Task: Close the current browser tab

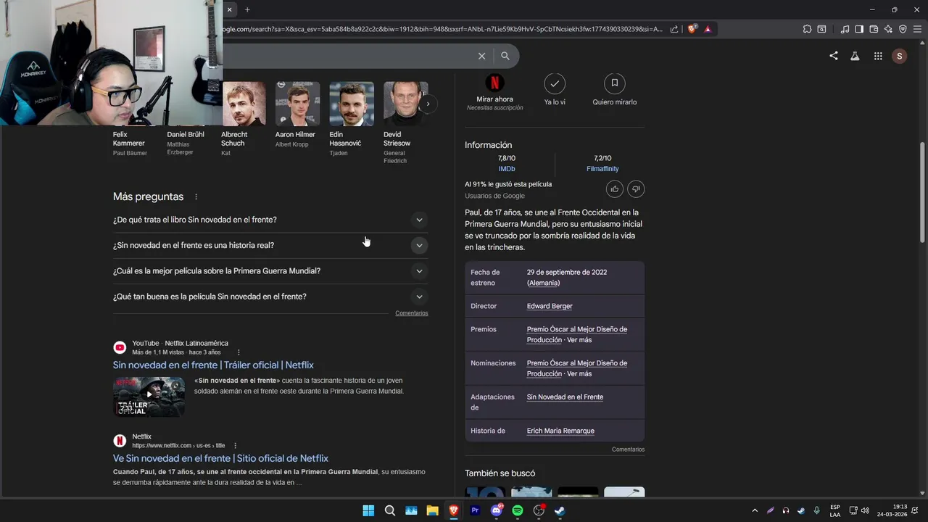Action: pos(229,9)
